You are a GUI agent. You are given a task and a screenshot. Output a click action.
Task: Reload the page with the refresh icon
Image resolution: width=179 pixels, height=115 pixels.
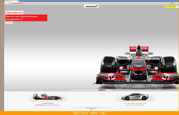click(x=9, y=3)
